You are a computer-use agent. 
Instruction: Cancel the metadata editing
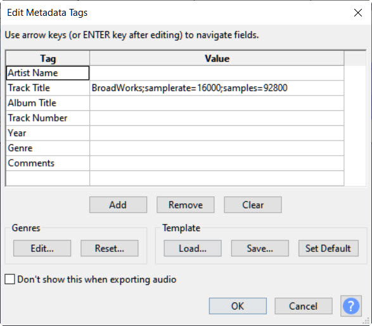click(x=303, y=306)
